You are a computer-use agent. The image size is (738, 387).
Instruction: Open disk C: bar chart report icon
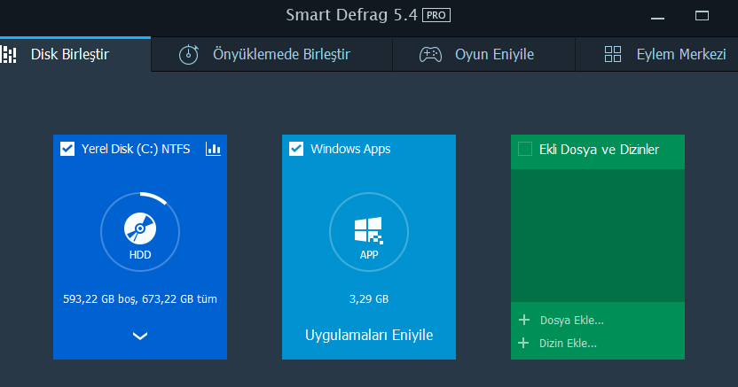(213, 149)
